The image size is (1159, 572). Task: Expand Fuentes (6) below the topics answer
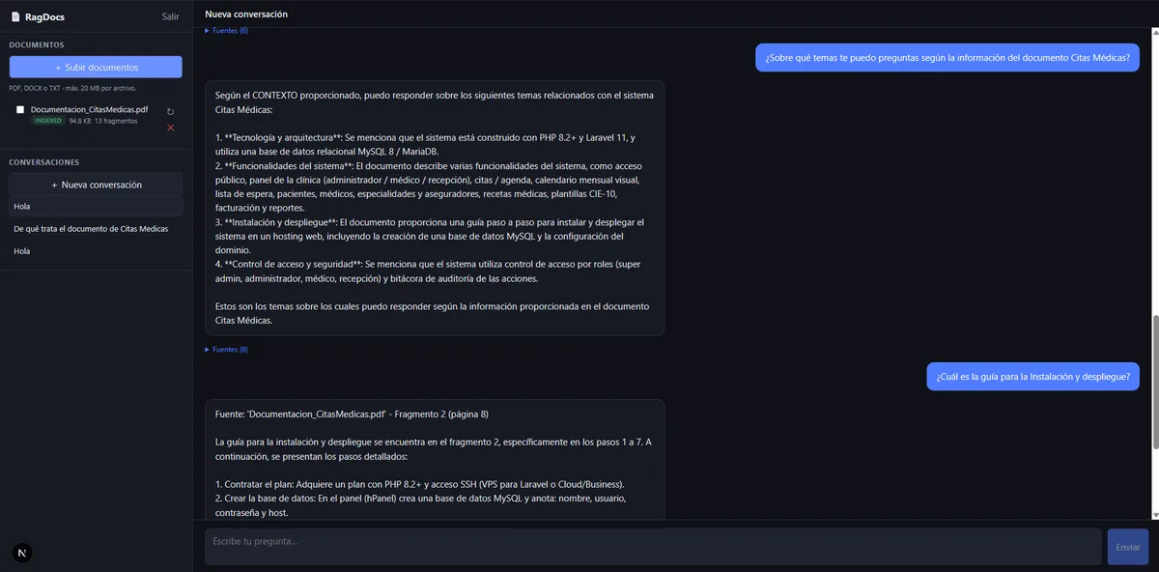click(227, 349)
